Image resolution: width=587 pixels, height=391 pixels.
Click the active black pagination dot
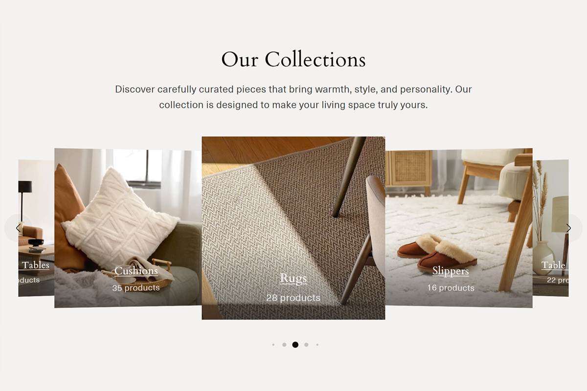[x=295, y=345]
